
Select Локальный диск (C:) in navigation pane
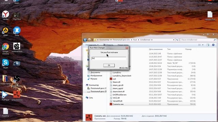click(97, 88)
